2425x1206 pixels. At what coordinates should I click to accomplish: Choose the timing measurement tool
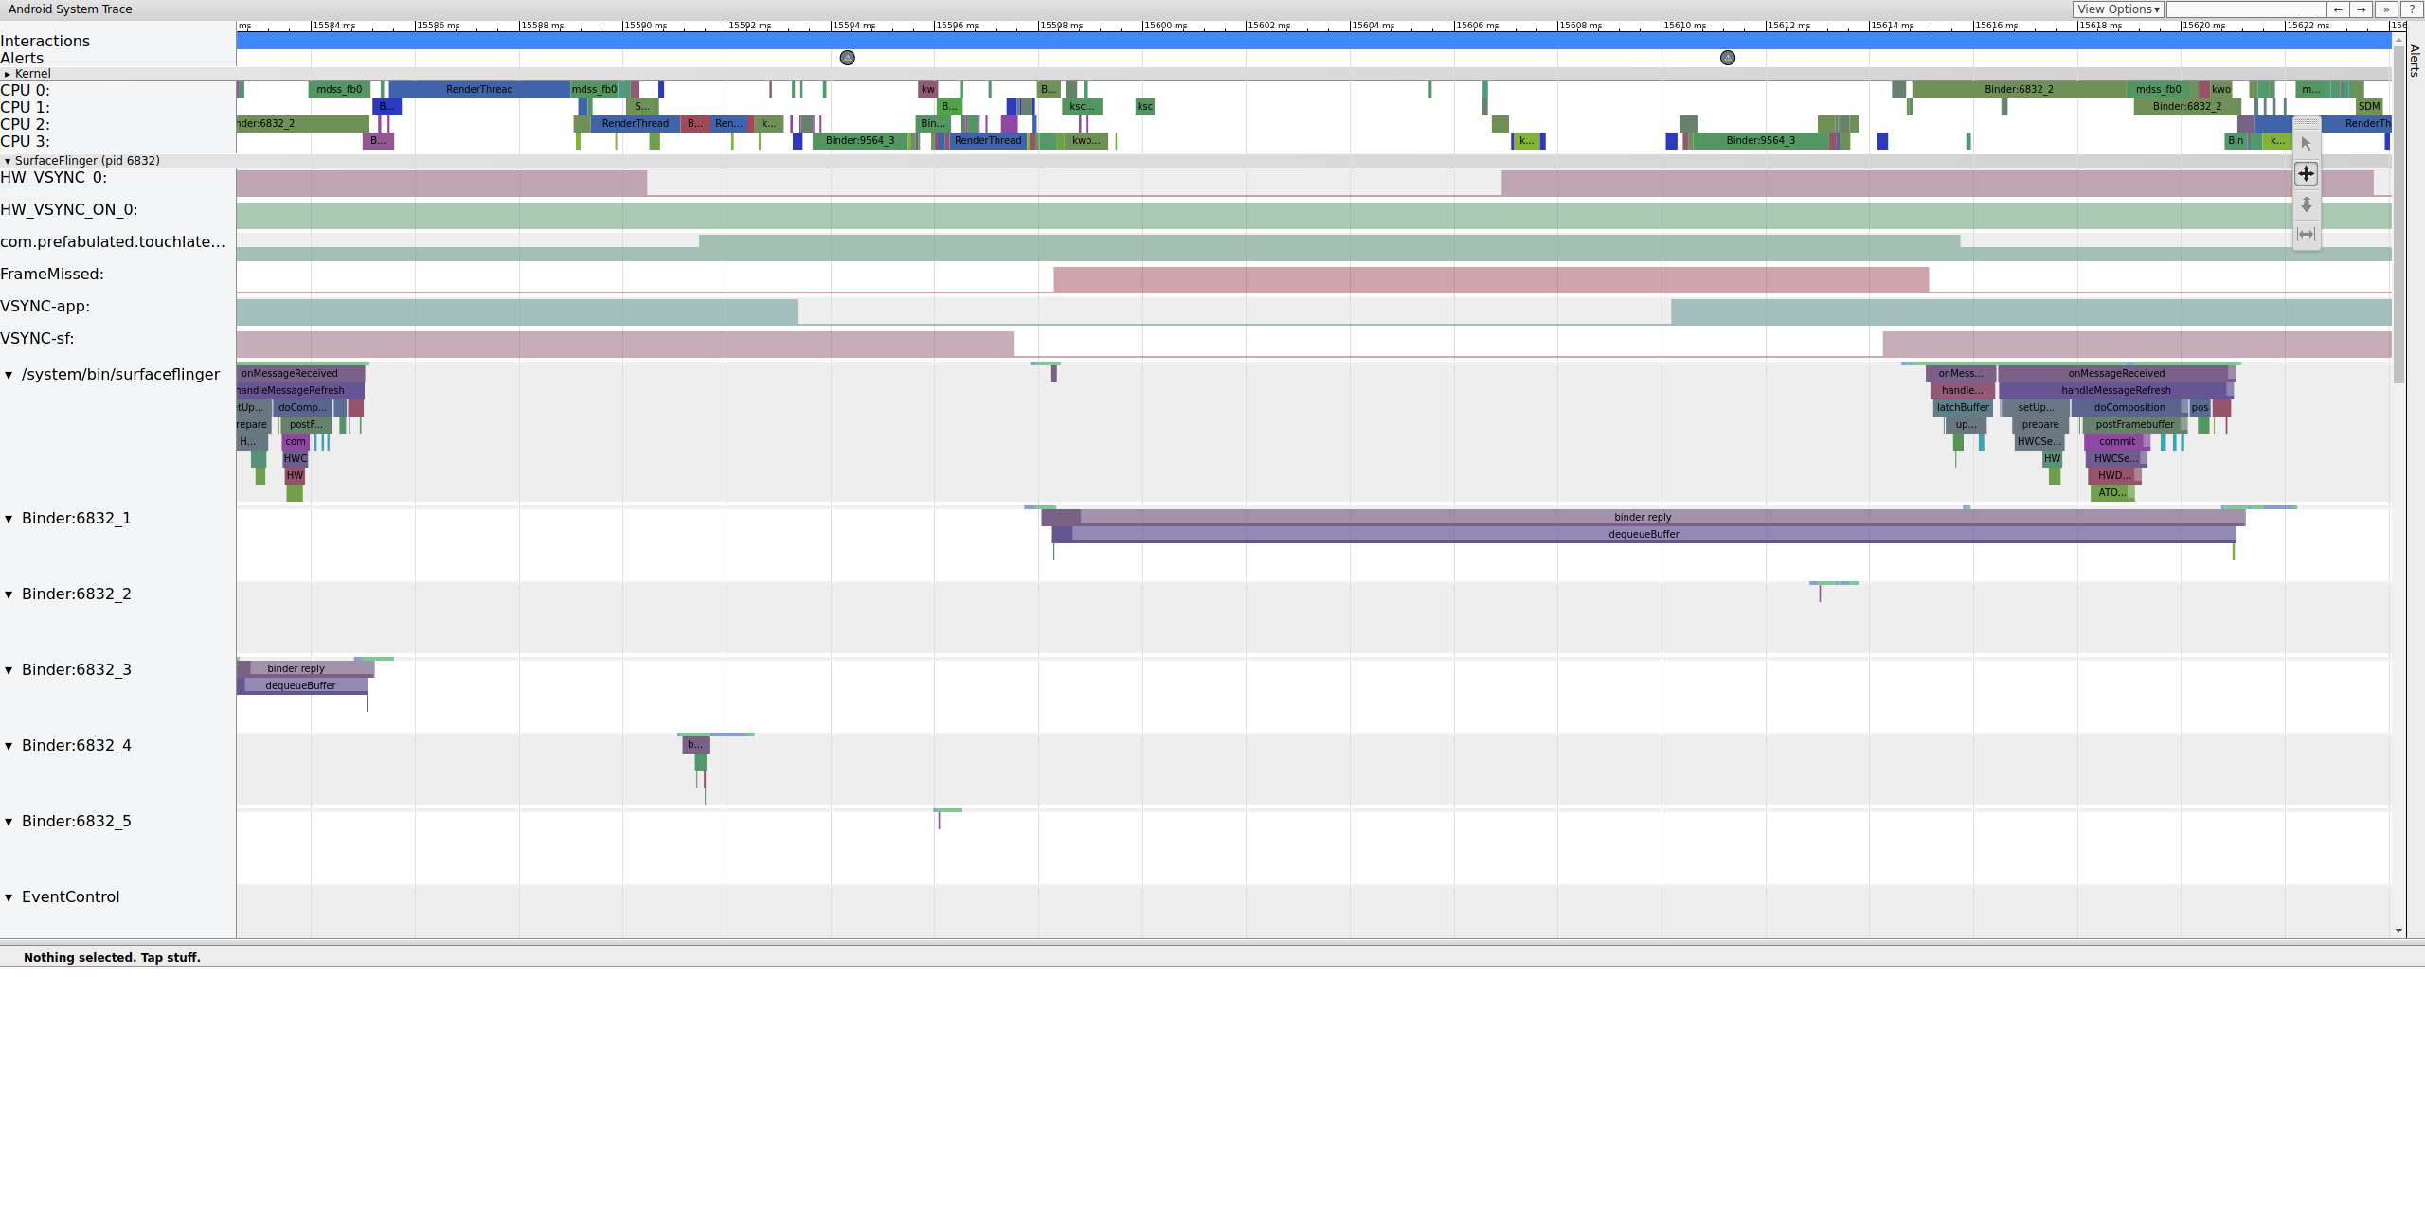click(x=2306, y=234)
